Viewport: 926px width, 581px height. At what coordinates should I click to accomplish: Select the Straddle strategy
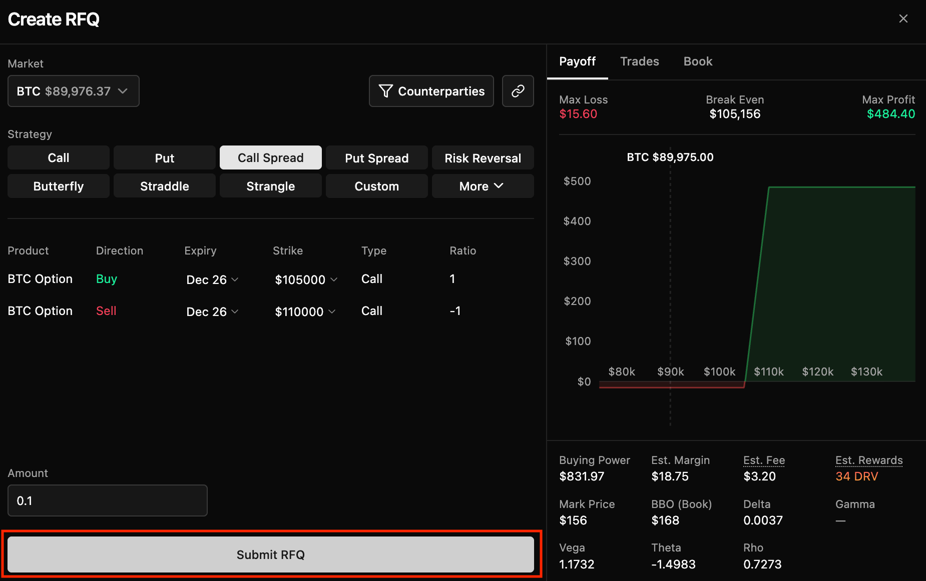165,186
